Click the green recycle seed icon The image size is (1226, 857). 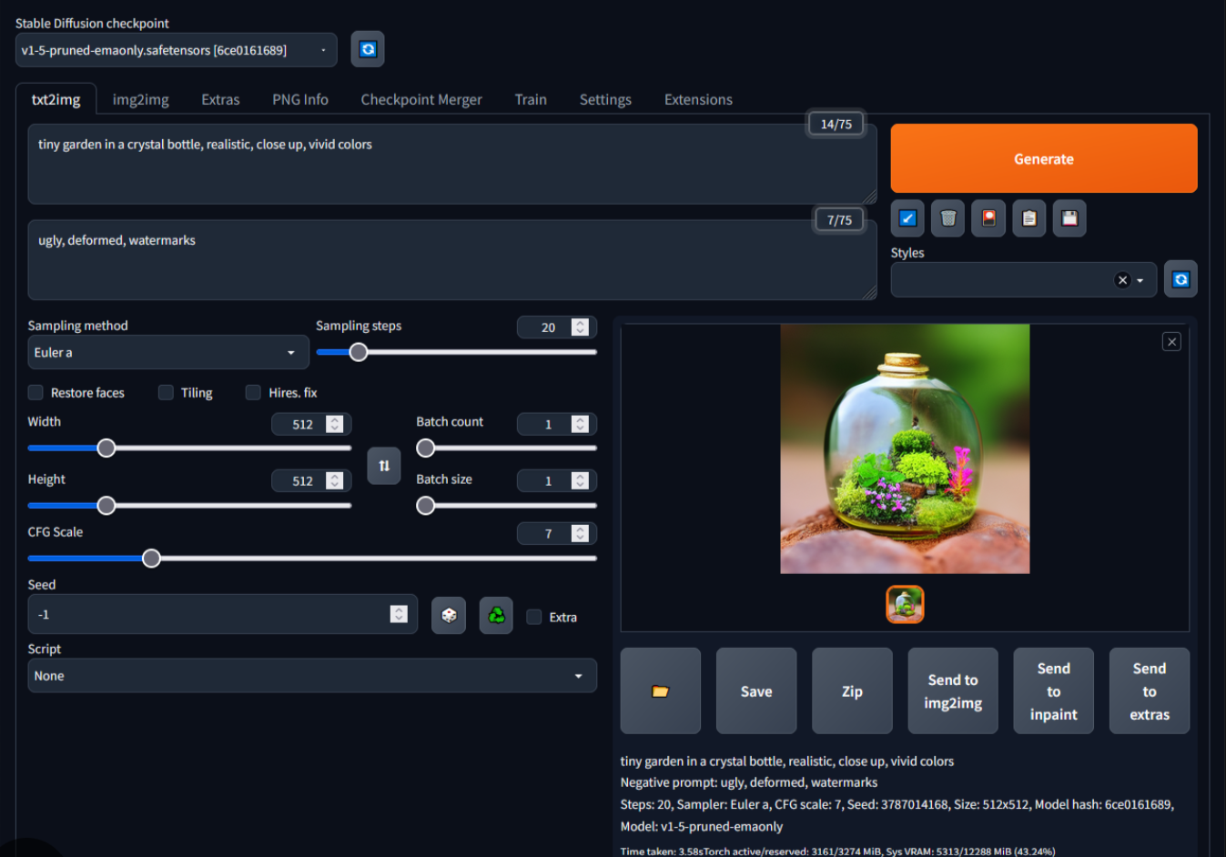pyautogui.click(x=496, y=616)
